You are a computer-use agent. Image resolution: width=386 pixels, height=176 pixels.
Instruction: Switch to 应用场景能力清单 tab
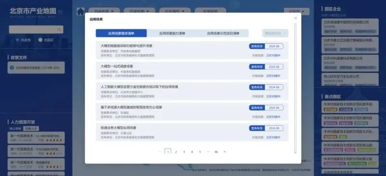coord(172,33)
